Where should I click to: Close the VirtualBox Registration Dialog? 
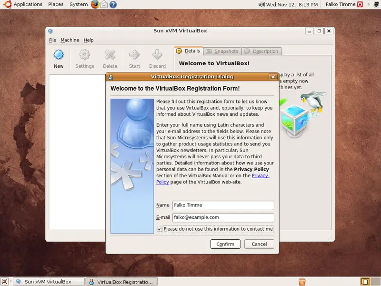(x=273, y=77)
